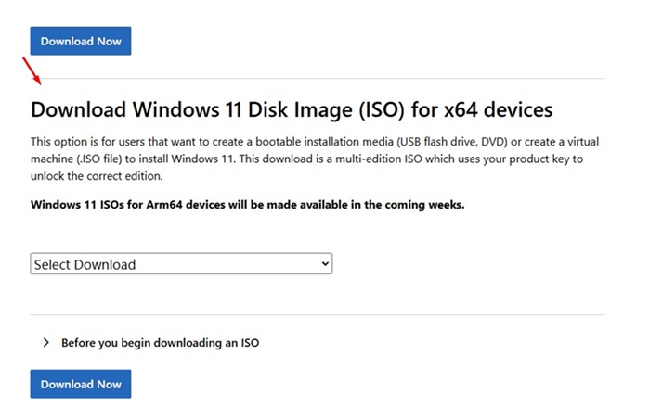650x406 pixels.
Task: Click the bold Arm64 devices availability notice
Action: point(247,204)
